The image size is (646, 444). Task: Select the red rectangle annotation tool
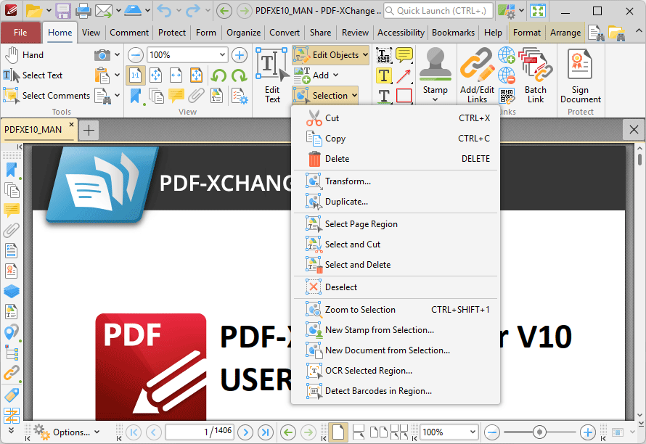(x=404, y=96)
